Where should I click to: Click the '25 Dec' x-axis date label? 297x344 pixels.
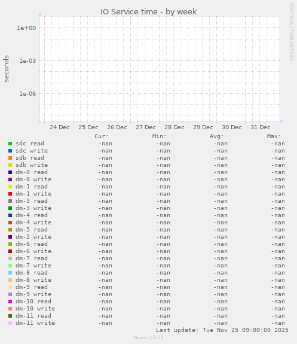click(x=88, y=127)
